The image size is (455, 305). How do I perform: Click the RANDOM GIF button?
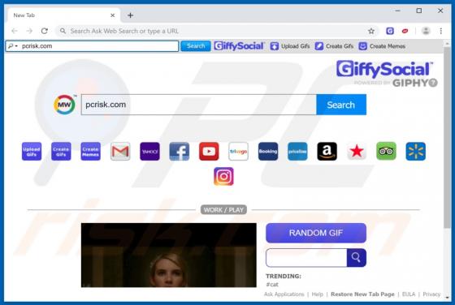click(x=316, y=233)
